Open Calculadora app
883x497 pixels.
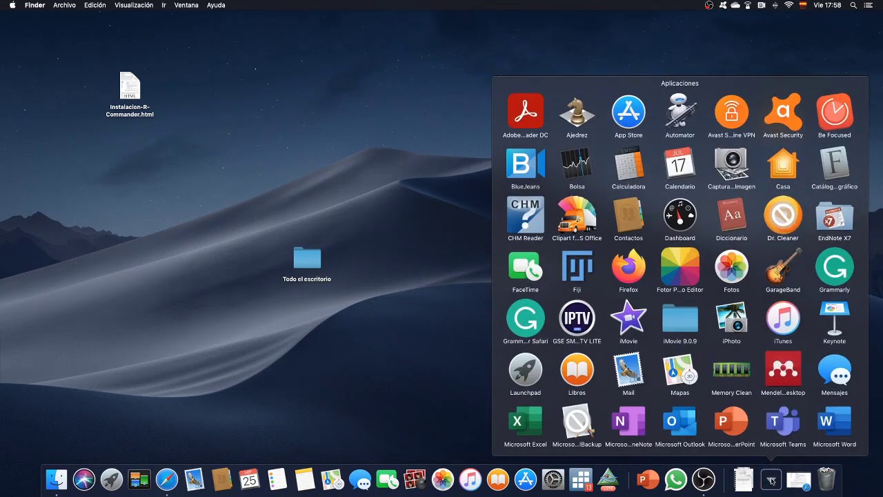coord(628,163)
